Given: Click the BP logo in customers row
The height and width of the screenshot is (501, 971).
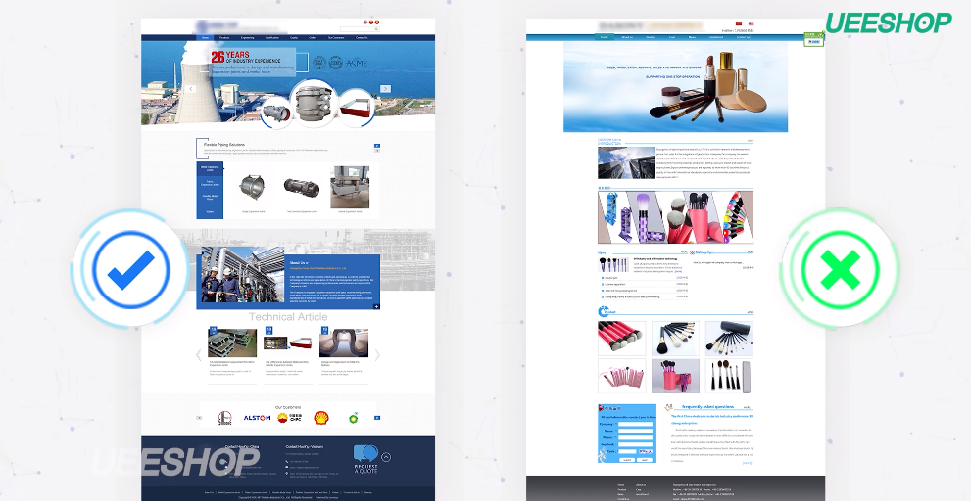Looking at the screenshot, I should tap(350, 418).
